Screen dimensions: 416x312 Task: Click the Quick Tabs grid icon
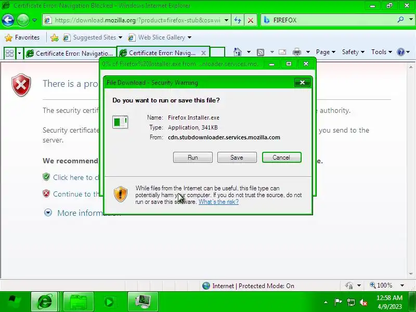10,54
